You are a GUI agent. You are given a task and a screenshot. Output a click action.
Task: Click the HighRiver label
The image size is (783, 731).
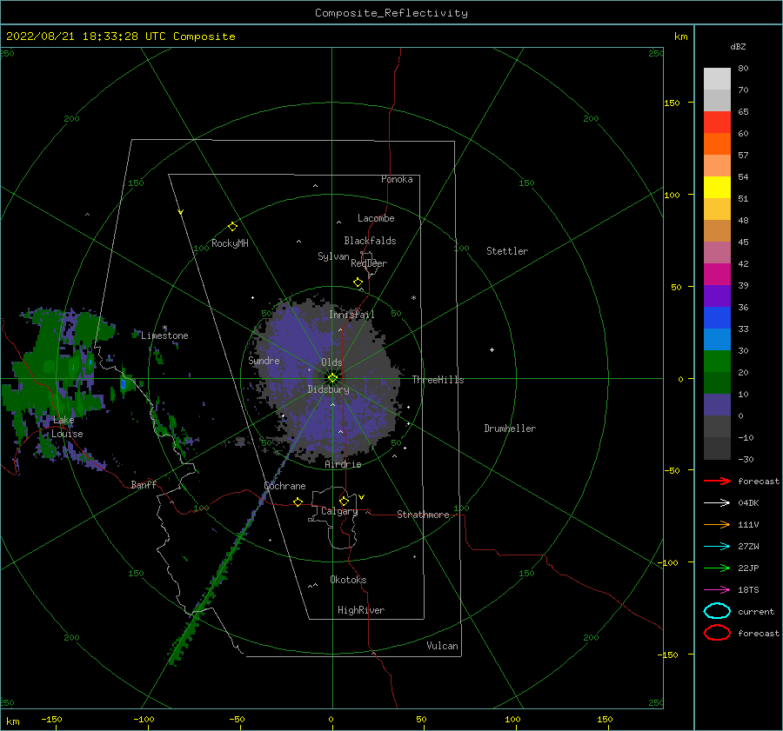click(360, 610)
